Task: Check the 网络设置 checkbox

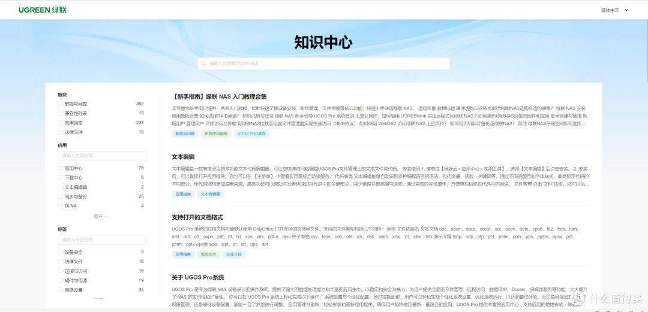Action: tap(60, 290)
